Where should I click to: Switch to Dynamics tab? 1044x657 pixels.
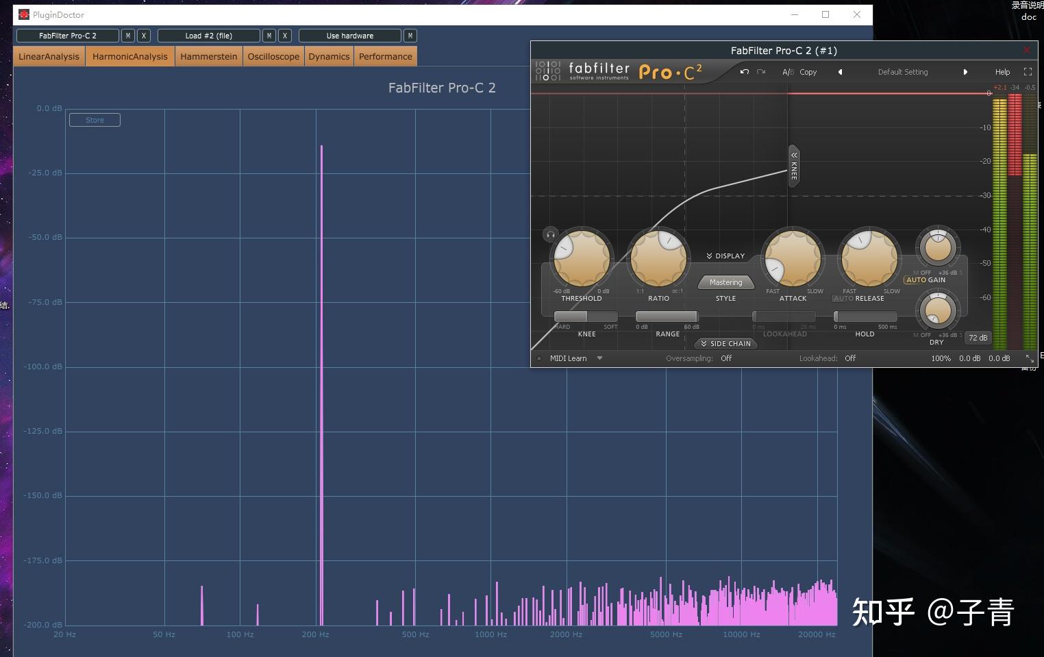pos(329,56)
